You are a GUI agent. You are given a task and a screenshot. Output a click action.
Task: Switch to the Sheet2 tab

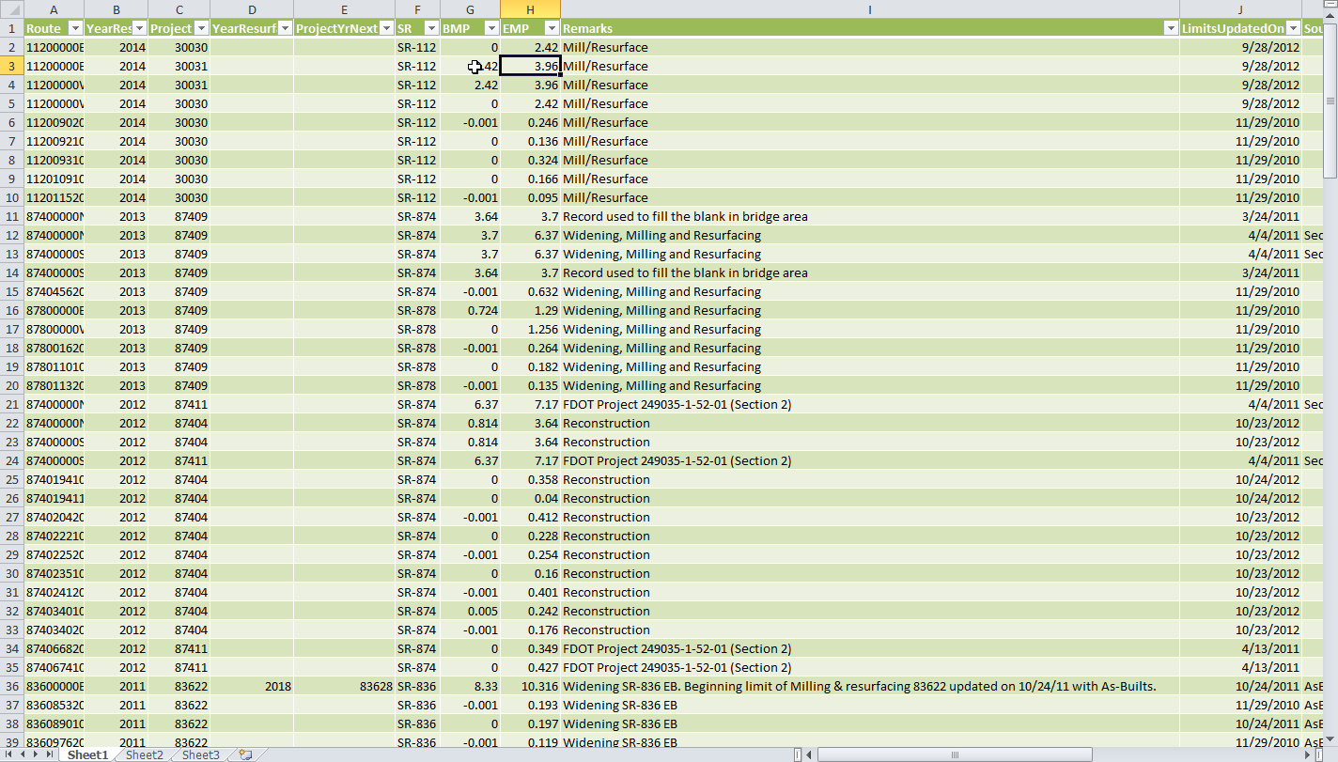[145, 754]
